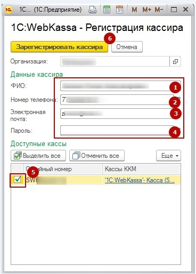Viewport: 196px width, 274px height.
Task: Click the Номер телефона input field
Action: (117, 100)
